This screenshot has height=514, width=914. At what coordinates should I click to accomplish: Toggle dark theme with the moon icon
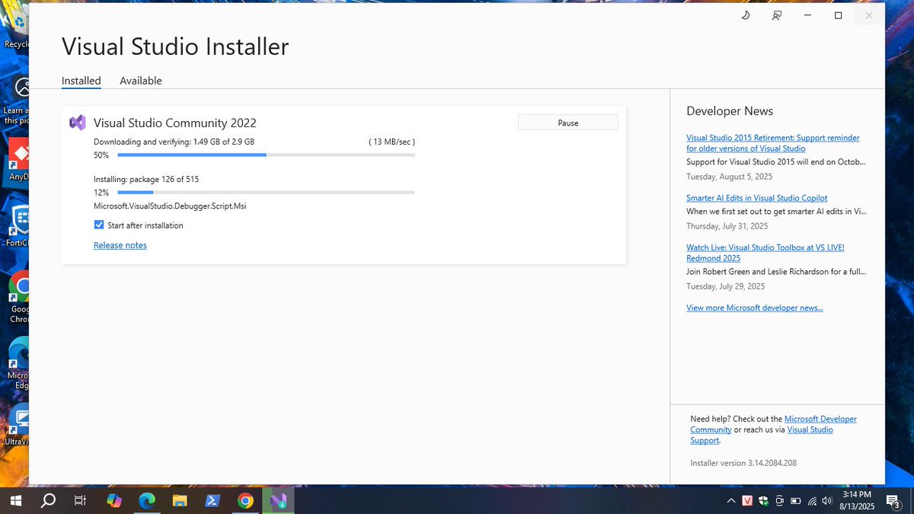click(x=746, y=15)
